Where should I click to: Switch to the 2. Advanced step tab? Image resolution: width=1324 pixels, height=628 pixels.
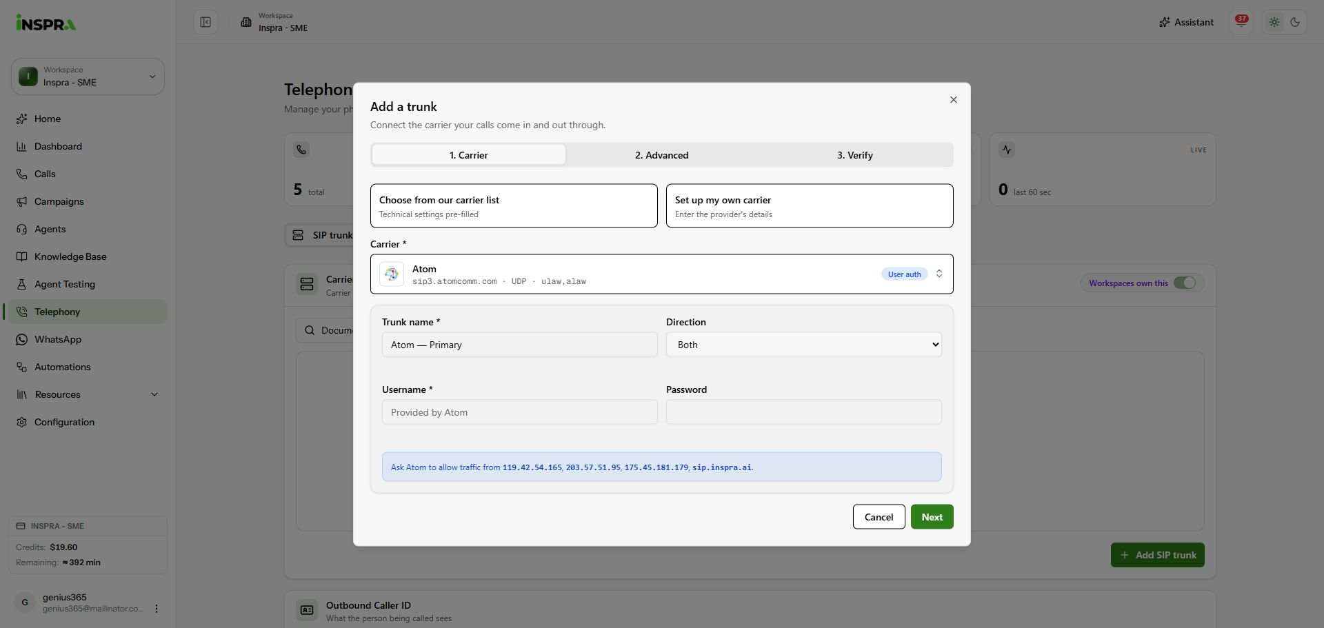coord(662,155)
